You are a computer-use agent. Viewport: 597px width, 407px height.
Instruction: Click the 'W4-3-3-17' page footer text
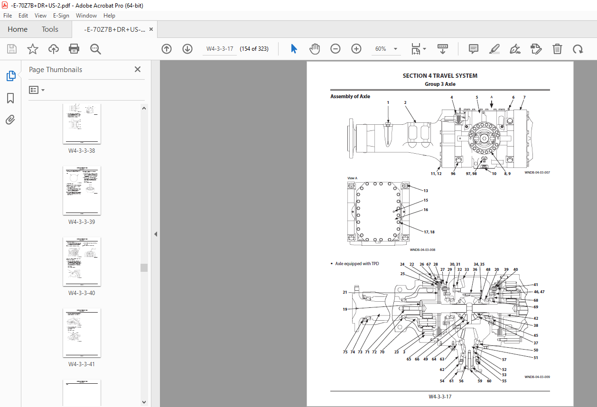pos(440,397)
